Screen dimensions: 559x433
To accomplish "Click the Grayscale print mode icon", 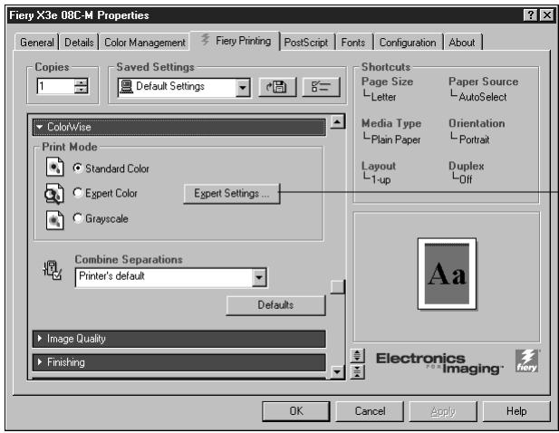I will (54, 219).
